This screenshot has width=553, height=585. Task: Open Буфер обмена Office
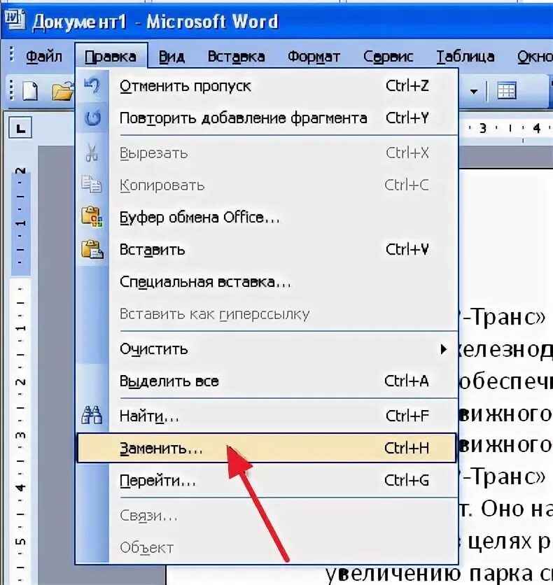pyautogui.click(x=267, y=217)
